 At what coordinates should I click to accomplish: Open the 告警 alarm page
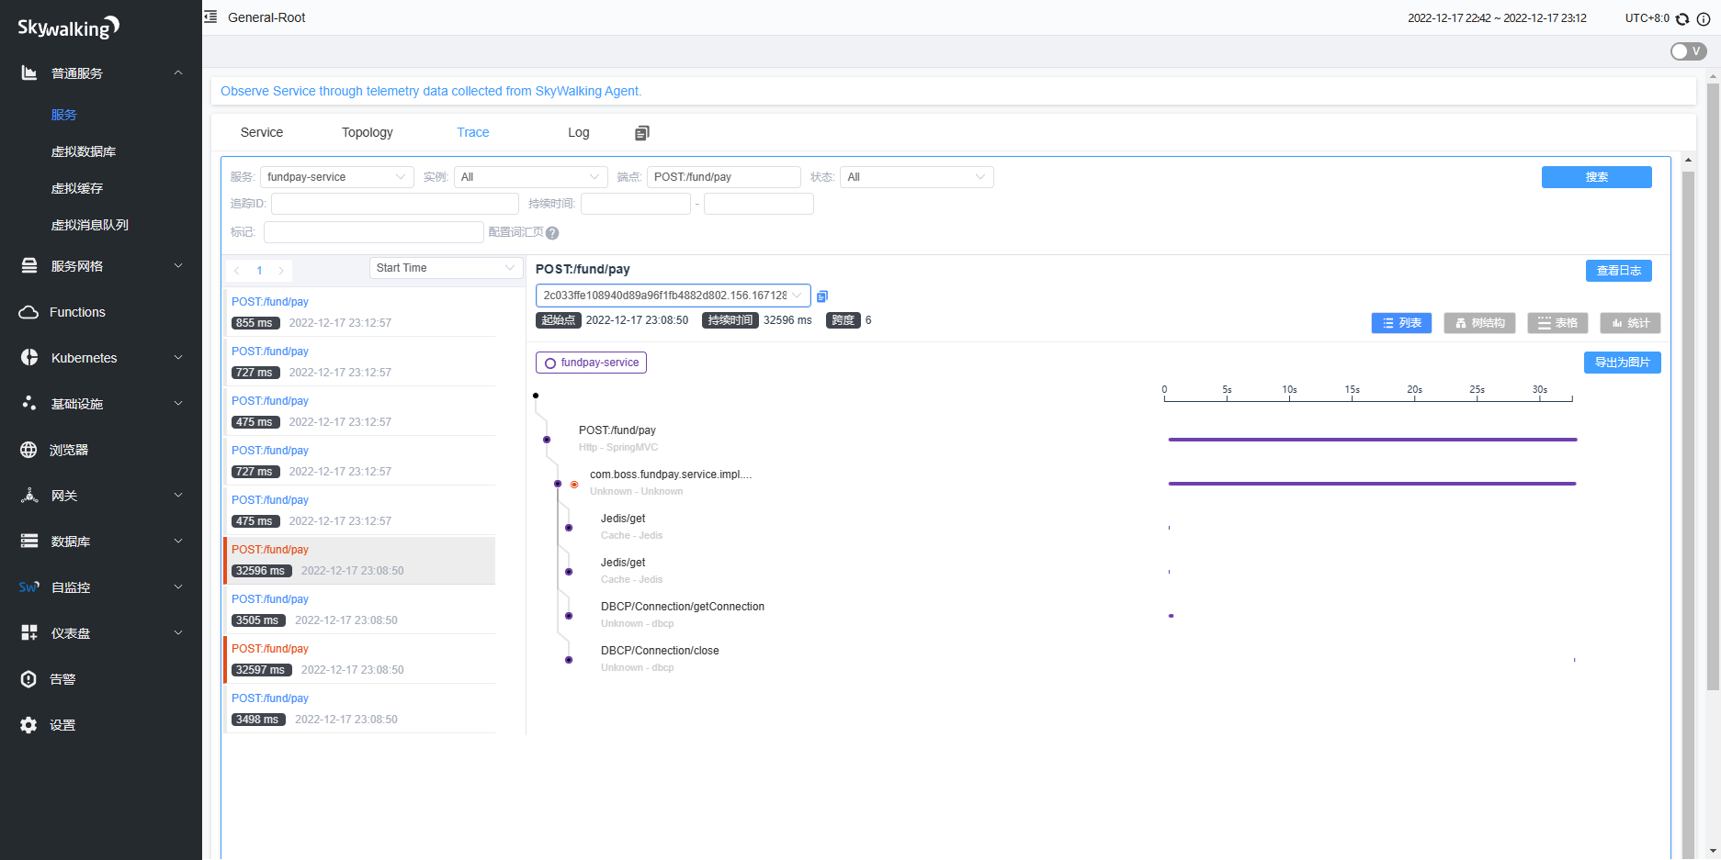(62, 679)
